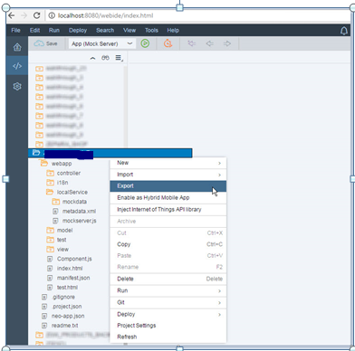The height and width of the screenshot is (351, 355).
Task: Choose Delete in context menu
Action: click(168, 279)
